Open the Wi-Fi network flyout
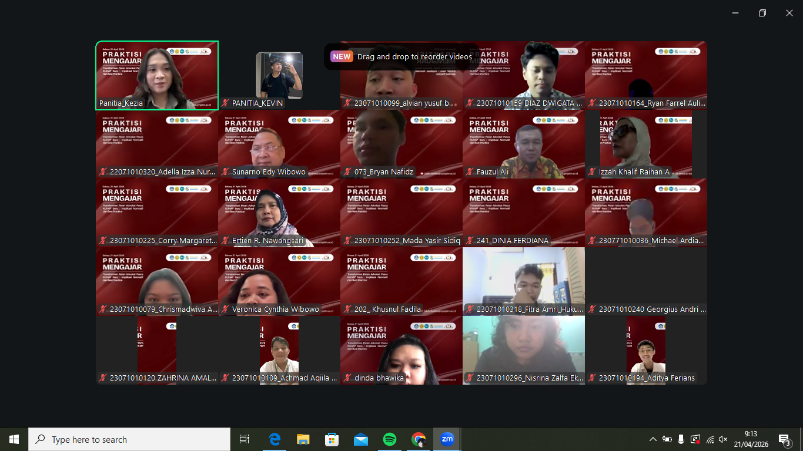 tap(710, 439)
